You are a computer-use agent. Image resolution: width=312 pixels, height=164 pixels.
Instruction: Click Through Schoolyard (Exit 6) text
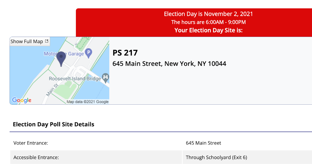tap(216, 157)
